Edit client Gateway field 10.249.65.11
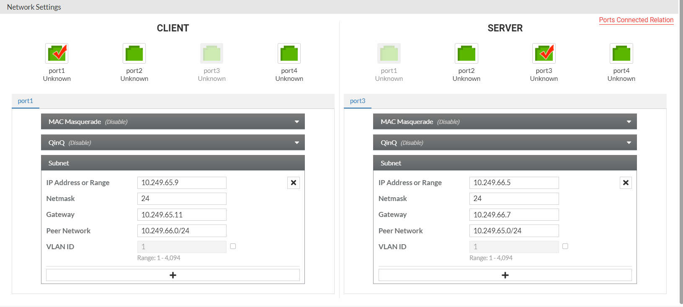The image size is (683, 307). coord(182,214)
